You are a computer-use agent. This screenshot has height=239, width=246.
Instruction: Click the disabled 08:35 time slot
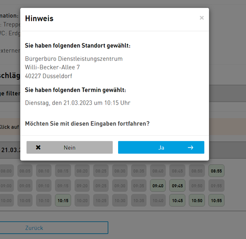coord(139,171)
